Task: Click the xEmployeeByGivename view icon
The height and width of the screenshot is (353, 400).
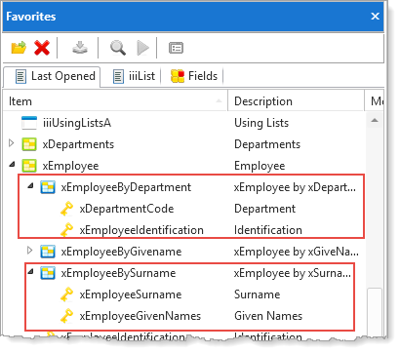Action: click(48, 252)
